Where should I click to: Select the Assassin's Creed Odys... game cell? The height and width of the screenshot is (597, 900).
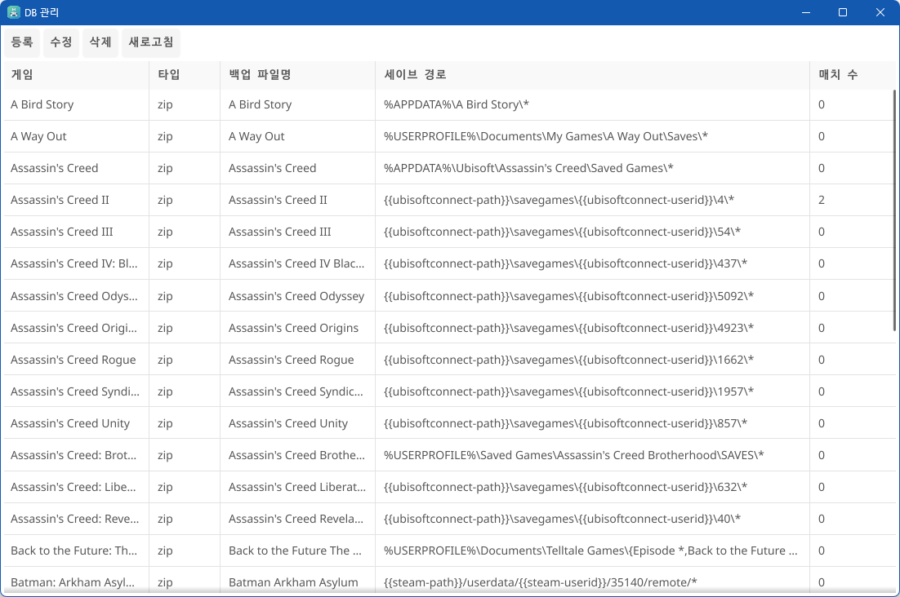(x=74, y=296)
